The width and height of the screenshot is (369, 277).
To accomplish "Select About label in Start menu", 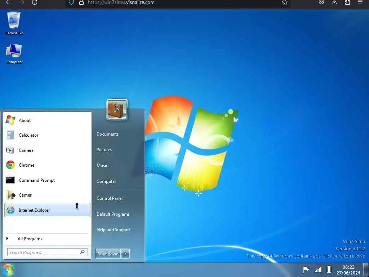I will click(x=25, y=120).
